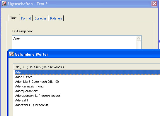Click the Gefundene Wörter title bar icon
Viewport: 160px width, 116px height.
11,54
